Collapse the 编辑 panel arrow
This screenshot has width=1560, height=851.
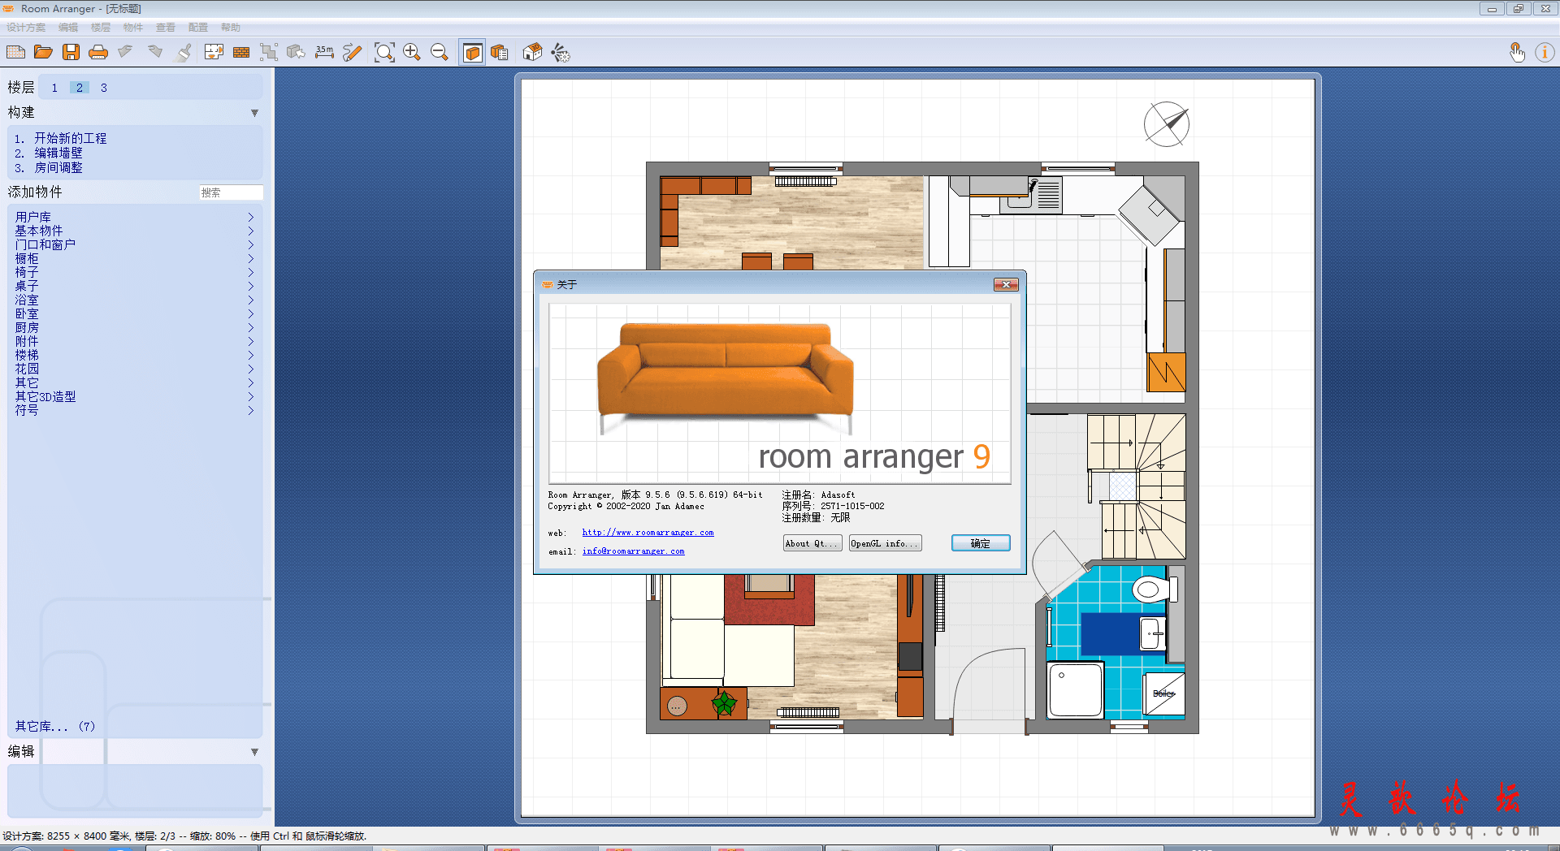(x=254, y=752)
